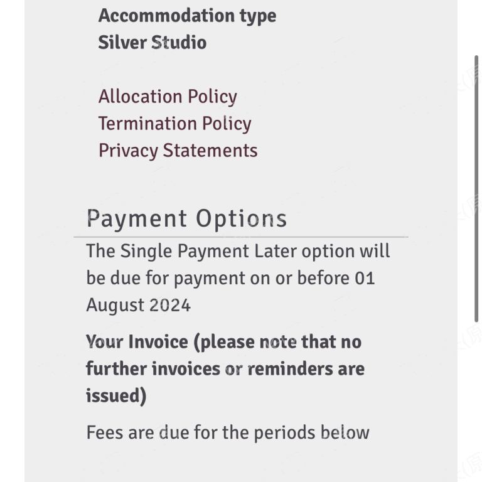Screen dimensions: 482x482
Task: Click the 'Fees are due for the periods below' line
Action: [x=228, y=432]
